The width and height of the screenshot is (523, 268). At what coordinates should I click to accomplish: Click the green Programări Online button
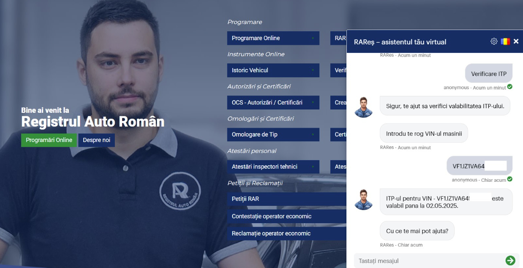49,140
